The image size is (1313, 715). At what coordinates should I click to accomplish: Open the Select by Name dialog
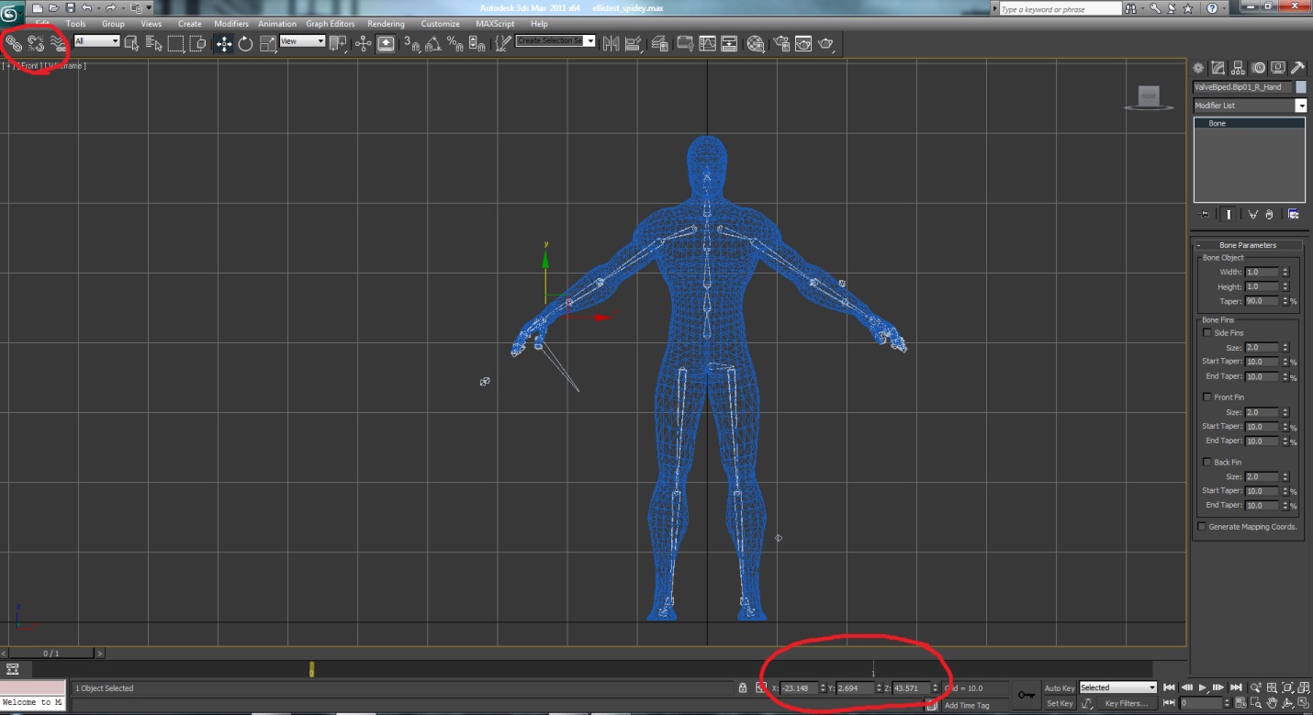click(153, 42)
